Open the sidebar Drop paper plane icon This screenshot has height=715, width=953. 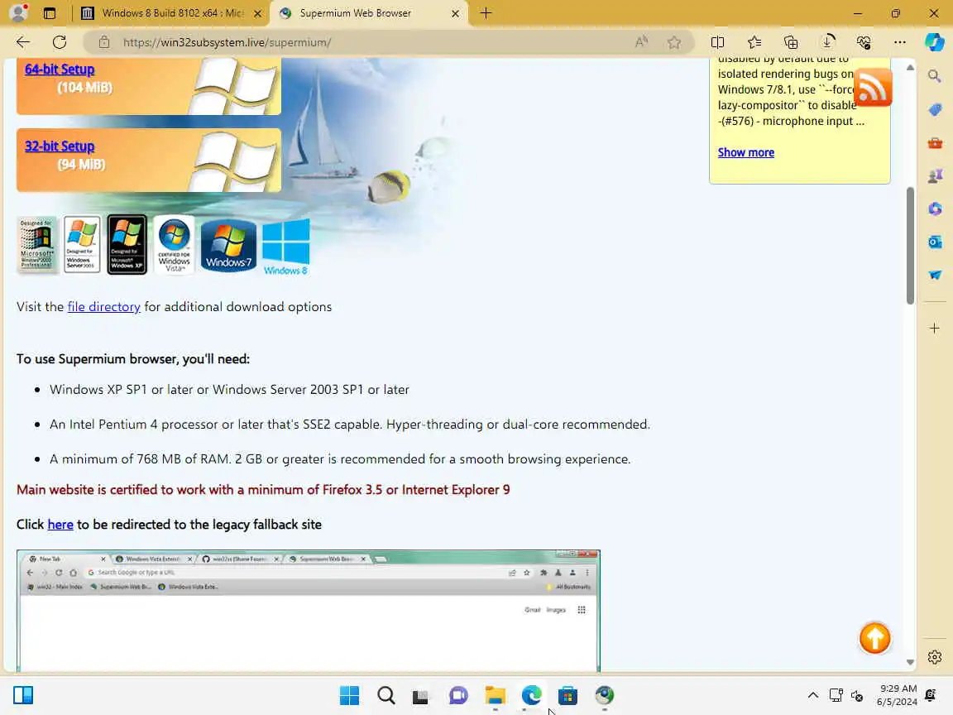click(935, 275)
